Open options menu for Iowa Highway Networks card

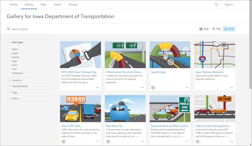tap(232, 88)
